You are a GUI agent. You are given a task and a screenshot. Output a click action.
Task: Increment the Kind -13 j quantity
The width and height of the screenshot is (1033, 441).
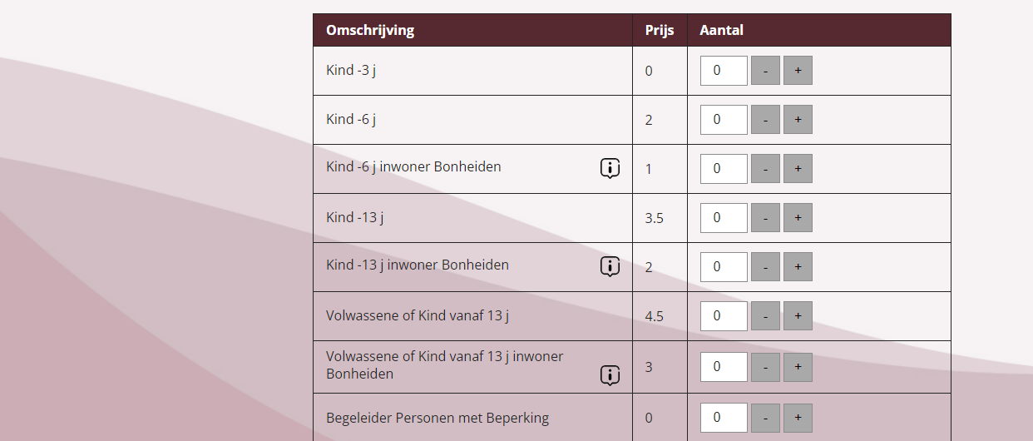(798, 218)
